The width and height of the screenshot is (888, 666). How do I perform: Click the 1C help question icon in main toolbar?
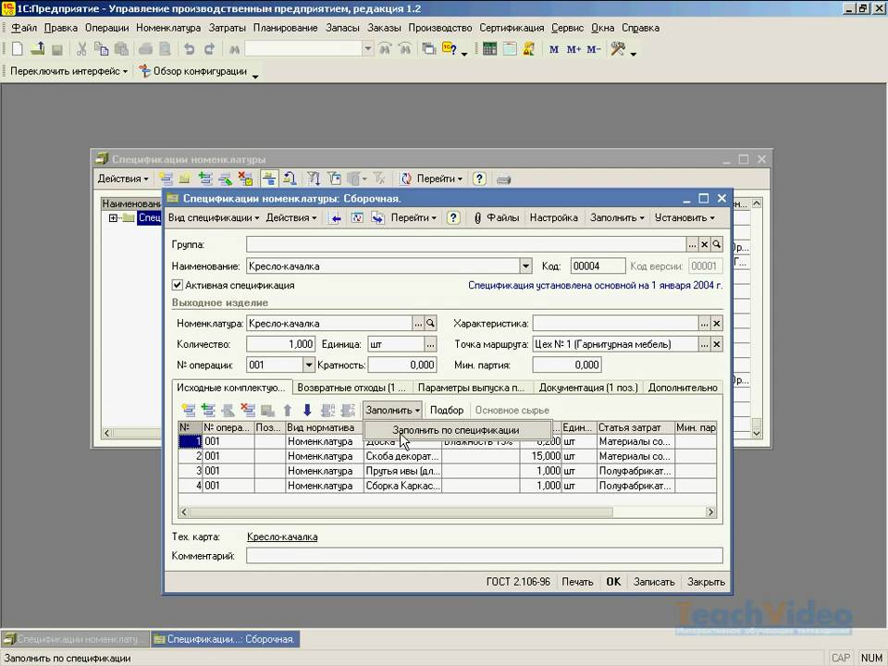click(450, 49)
